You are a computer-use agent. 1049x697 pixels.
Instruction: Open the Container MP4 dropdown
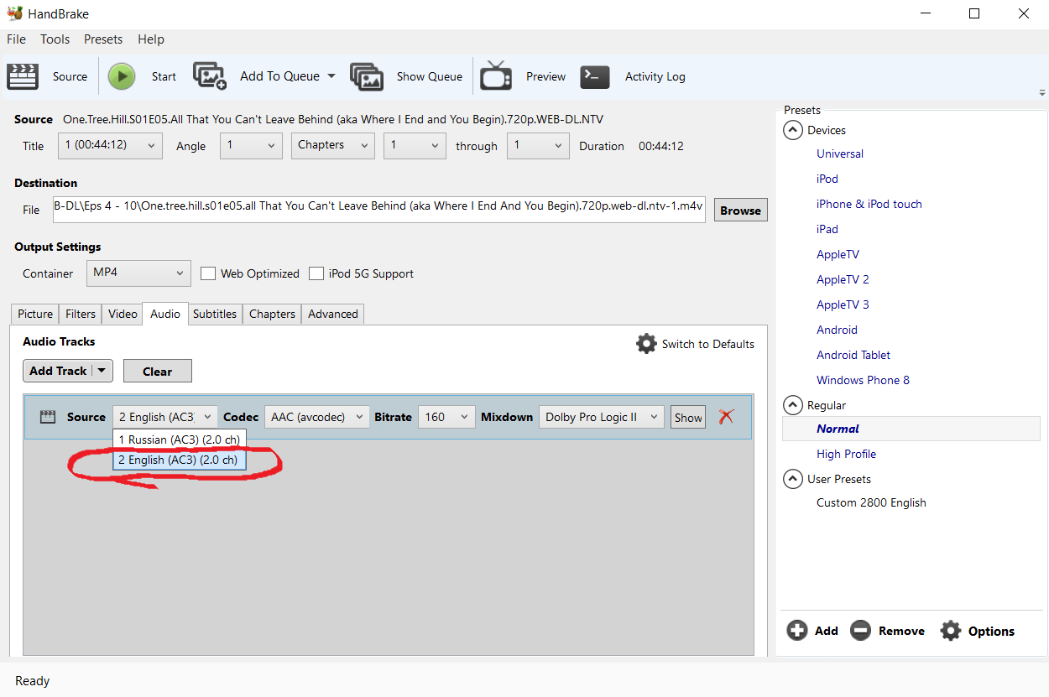pyautogui.click(x=139, y=273)
